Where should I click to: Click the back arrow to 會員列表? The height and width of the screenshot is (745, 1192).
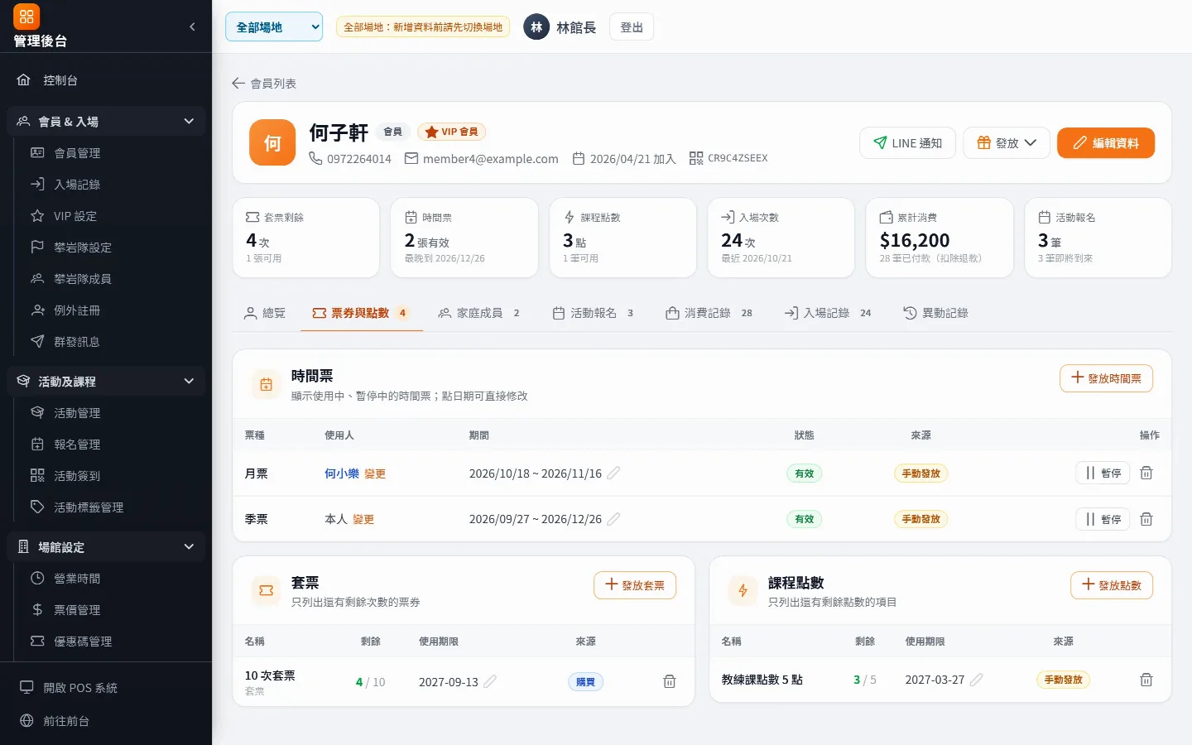click(x=238, y=83)
